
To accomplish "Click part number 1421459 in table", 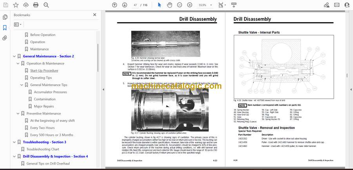I will pyautogui.click(x=243, y=142).
